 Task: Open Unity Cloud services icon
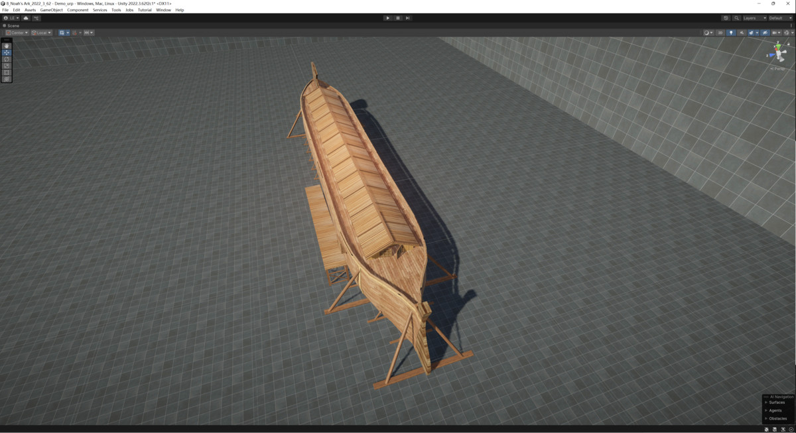coord(26,18)
